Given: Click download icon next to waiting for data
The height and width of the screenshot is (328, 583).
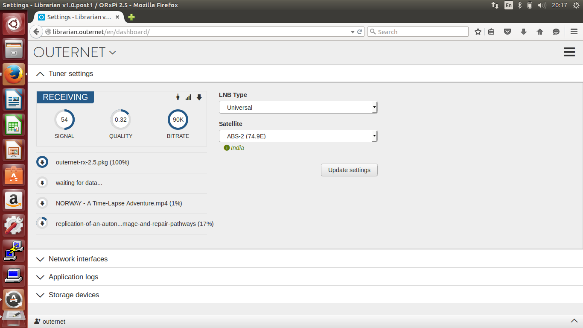Looking at the screenshot, I should click(x=42, y=183).
